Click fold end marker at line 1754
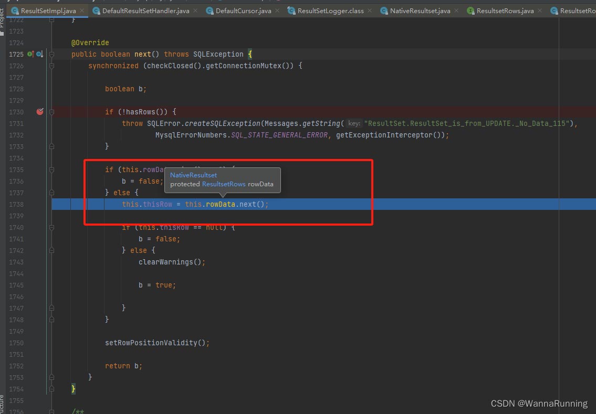Screen dimensions: 596x414 (51, 389)
